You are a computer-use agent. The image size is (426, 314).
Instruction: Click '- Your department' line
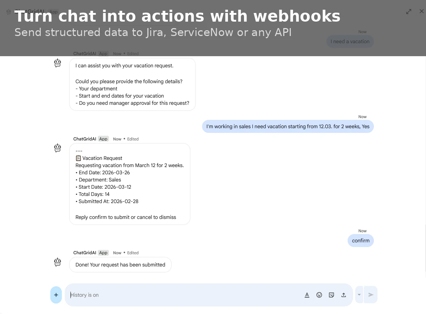[96, 89]
